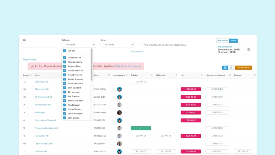Viewport: 275px width, 155px height.
Task: Expand more filters via Visa fler filter
Action: point(137,52)
